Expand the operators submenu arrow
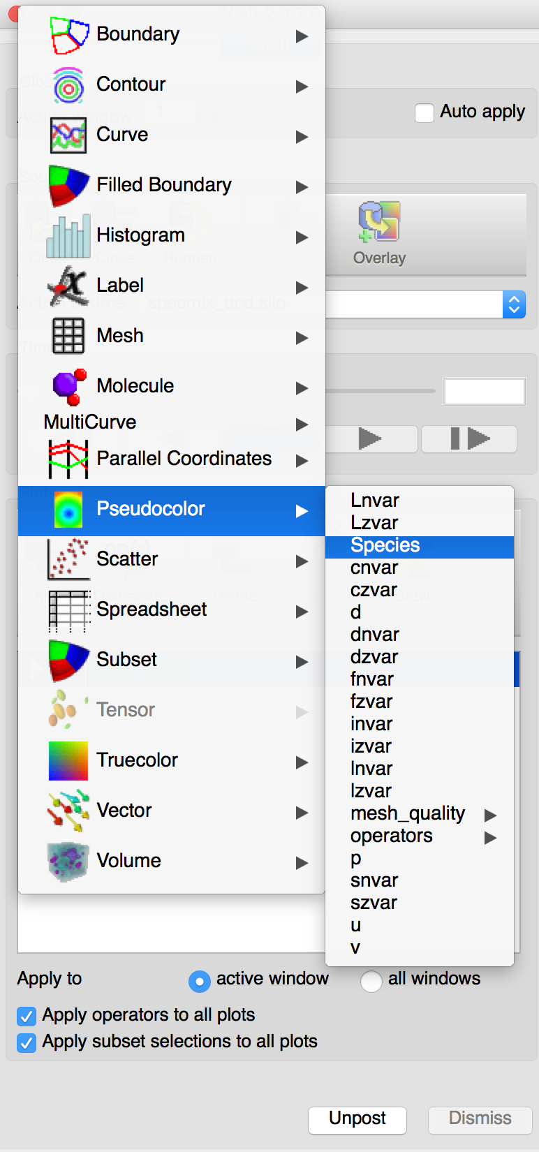The height and width of the screenshot is (1152, 539). [x=491, y=837]
